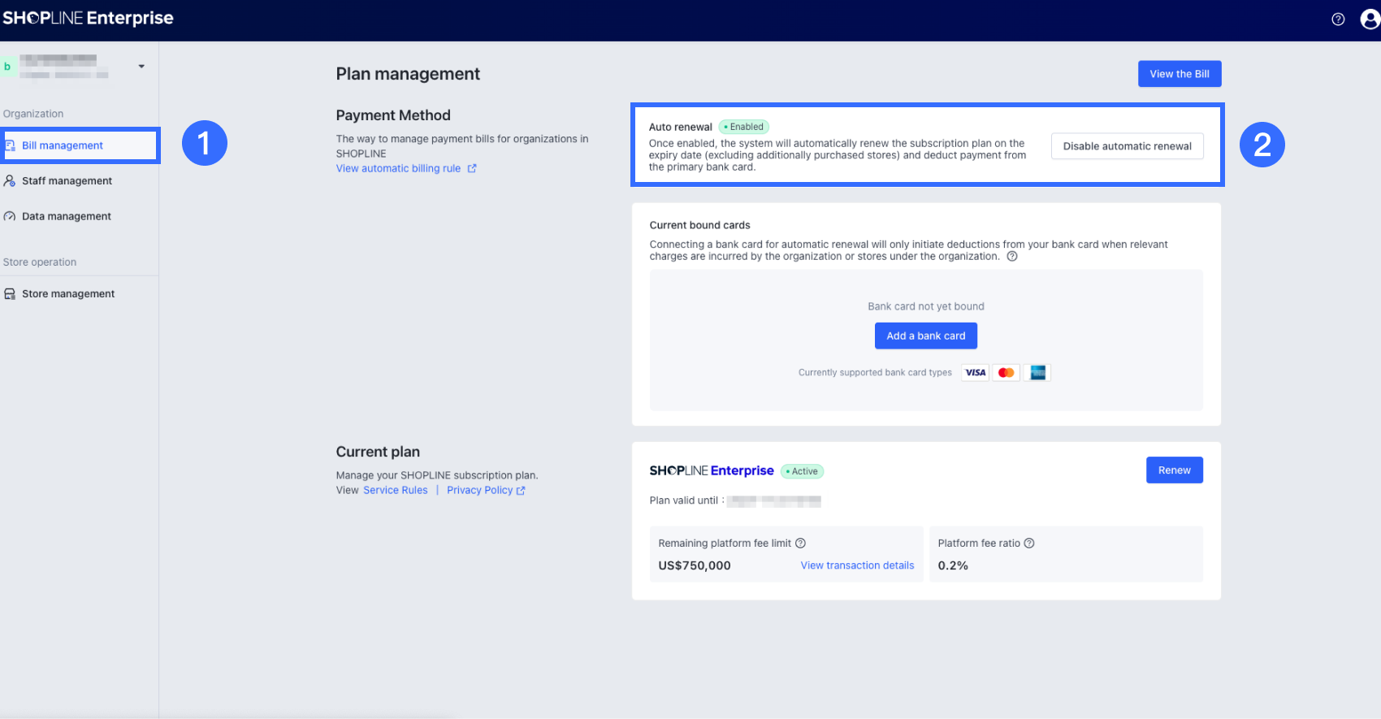Image resolution: width=1381 pixels, height=719 pixels.
Task: Click the Renew plan button
Action: coord(1175,470)
